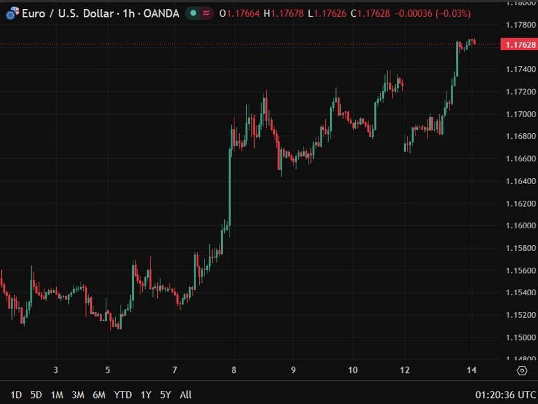The width and height of the screenshot is (538, 404).
Task: Toggle the YTD range view
Action: [123, 395]
